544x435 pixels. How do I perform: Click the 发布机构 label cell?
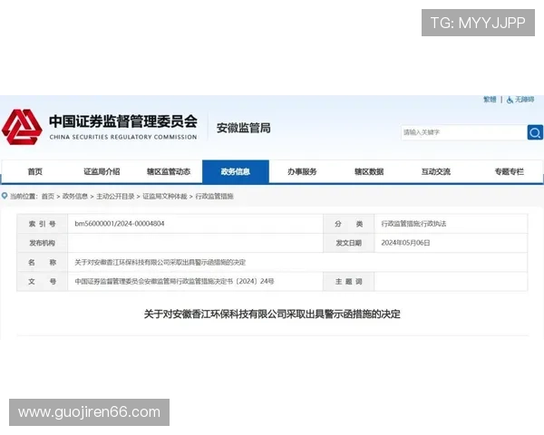[42, 243]
